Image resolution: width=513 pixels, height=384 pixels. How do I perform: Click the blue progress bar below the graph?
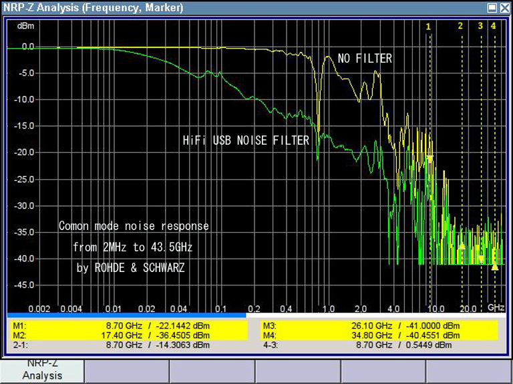pos(126,315)
